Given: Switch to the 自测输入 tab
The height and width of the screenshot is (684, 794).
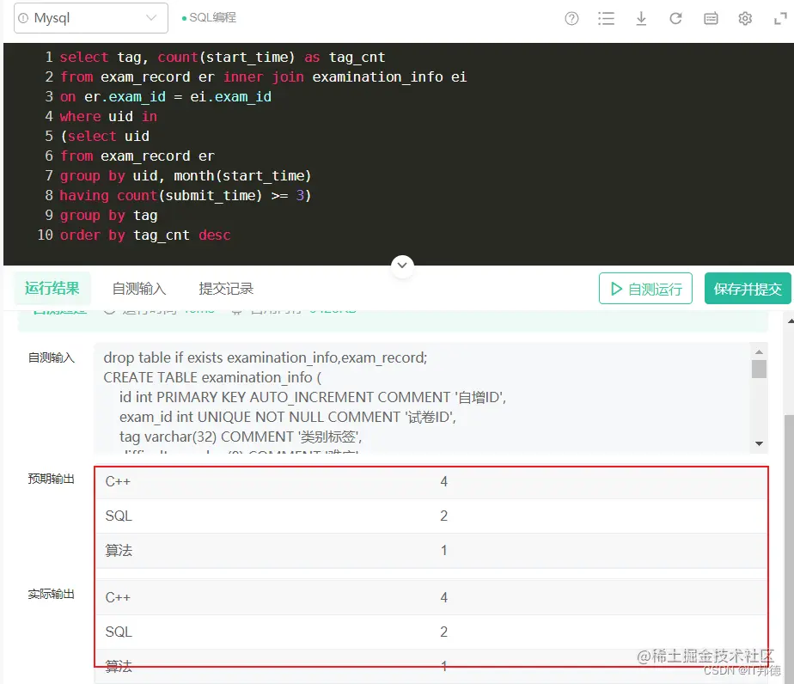Looking at the screenshot, I should (138, 289).
